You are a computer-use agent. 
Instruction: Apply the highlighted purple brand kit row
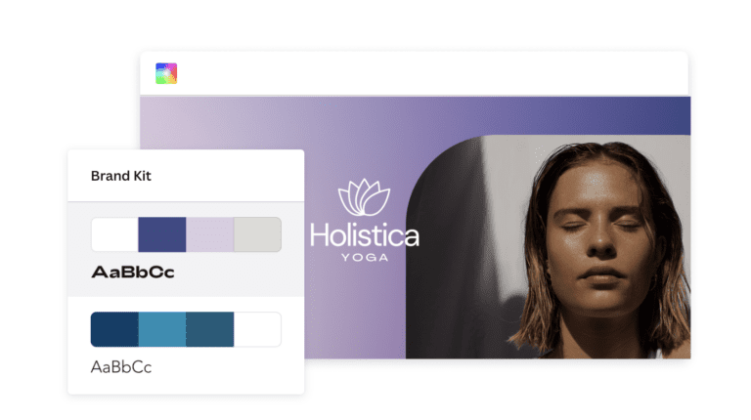(186, 249)
